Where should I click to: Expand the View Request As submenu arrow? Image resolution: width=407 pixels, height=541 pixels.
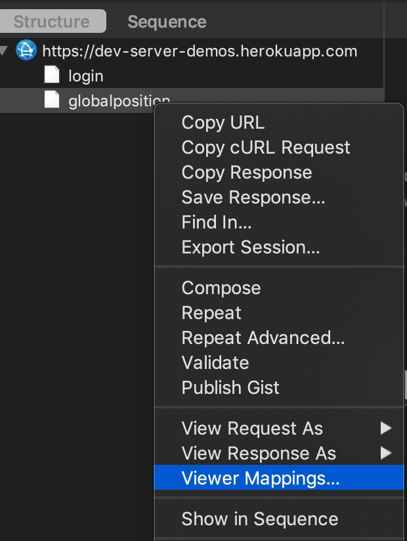pyautogui.click(x=385, y=428)
